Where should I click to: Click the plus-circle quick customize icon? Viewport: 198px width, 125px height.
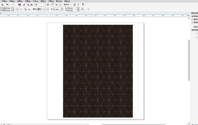pyautogui.click(x=88, y=9)
